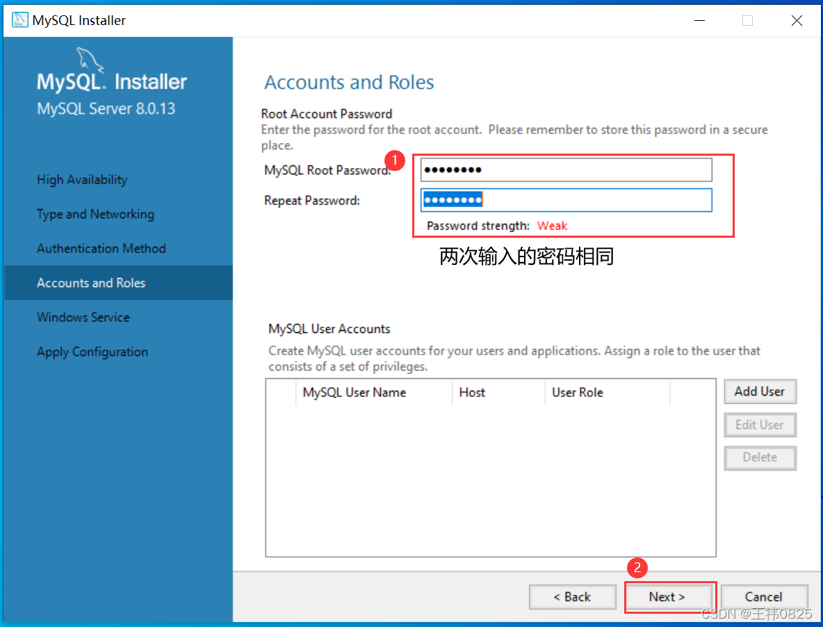Select the Authentication Method step
The height and width of the screenshot is (627, 823).
pyautogui.click(x=101, y=248)
